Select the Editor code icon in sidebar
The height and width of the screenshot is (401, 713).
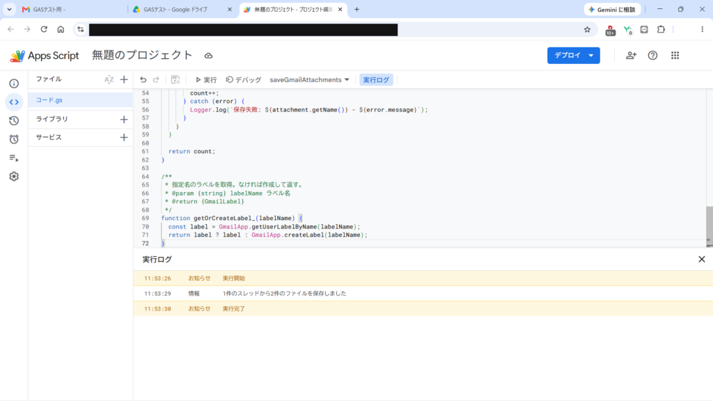(x=14, y=102)
